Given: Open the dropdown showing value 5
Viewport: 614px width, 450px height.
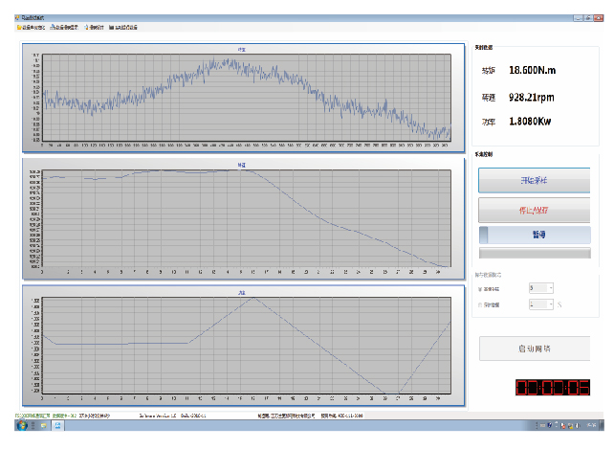Looking at the screenshot, I should [x=540, y=288].
